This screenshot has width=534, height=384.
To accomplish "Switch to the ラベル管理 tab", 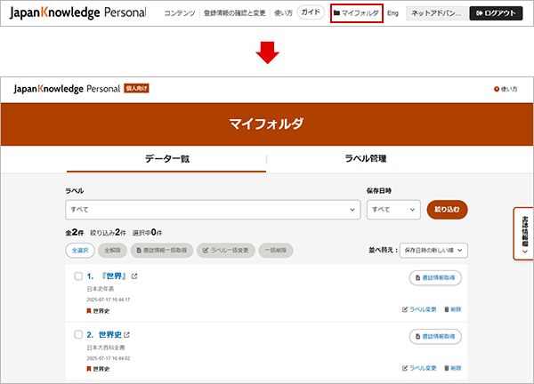I will click(366, 159).
